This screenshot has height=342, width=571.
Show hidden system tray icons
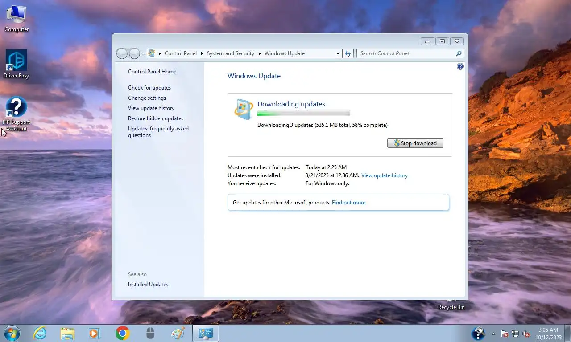(493, 334)
